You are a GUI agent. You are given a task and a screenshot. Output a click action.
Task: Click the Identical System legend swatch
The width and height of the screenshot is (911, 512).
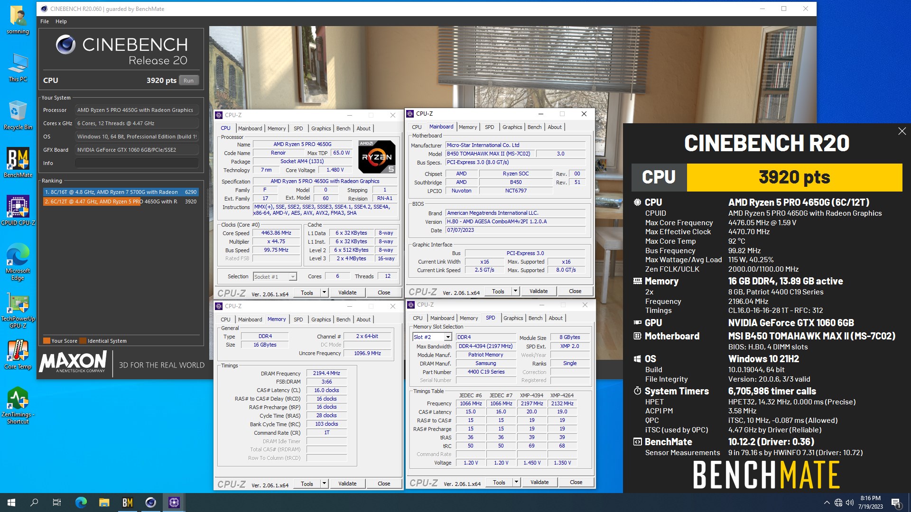click(x=83, y=341)
